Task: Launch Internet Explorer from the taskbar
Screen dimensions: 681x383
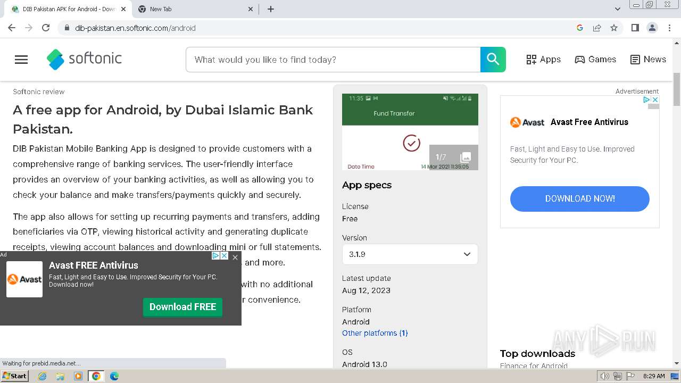Action: click(x=43, y=376)
